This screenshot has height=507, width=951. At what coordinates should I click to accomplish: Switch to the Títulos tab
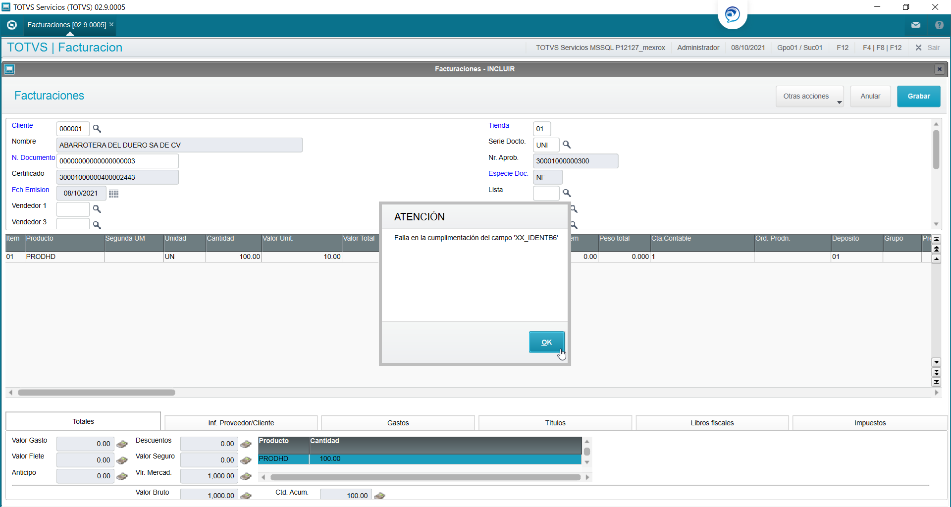[555, 423]
